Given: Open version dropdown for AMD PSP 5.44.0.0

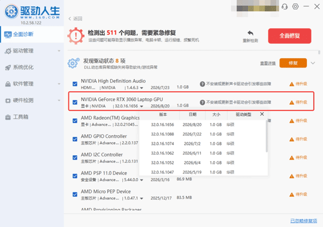Looking at the screenshot, I should [x=142, y=180].
